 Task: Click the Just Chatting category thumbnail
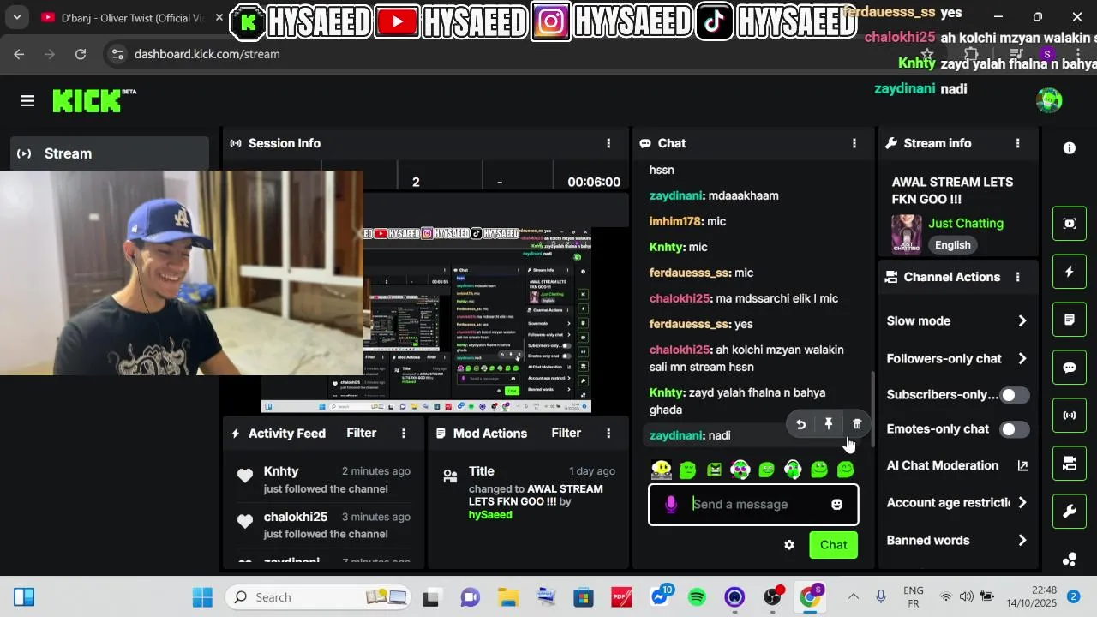907,234
